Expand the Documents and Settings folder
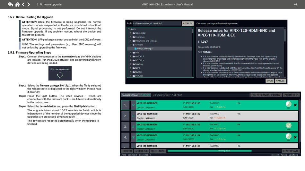305x171 pixels. [131, 41]
